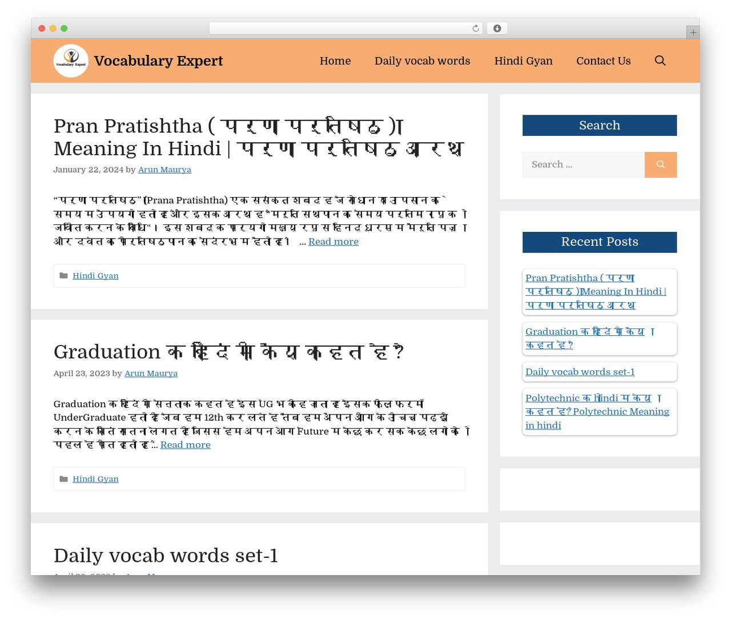Open recent post Polytechnic Meaning in hindi
This screenshot has width=731, height=619.
pos(597,412)
